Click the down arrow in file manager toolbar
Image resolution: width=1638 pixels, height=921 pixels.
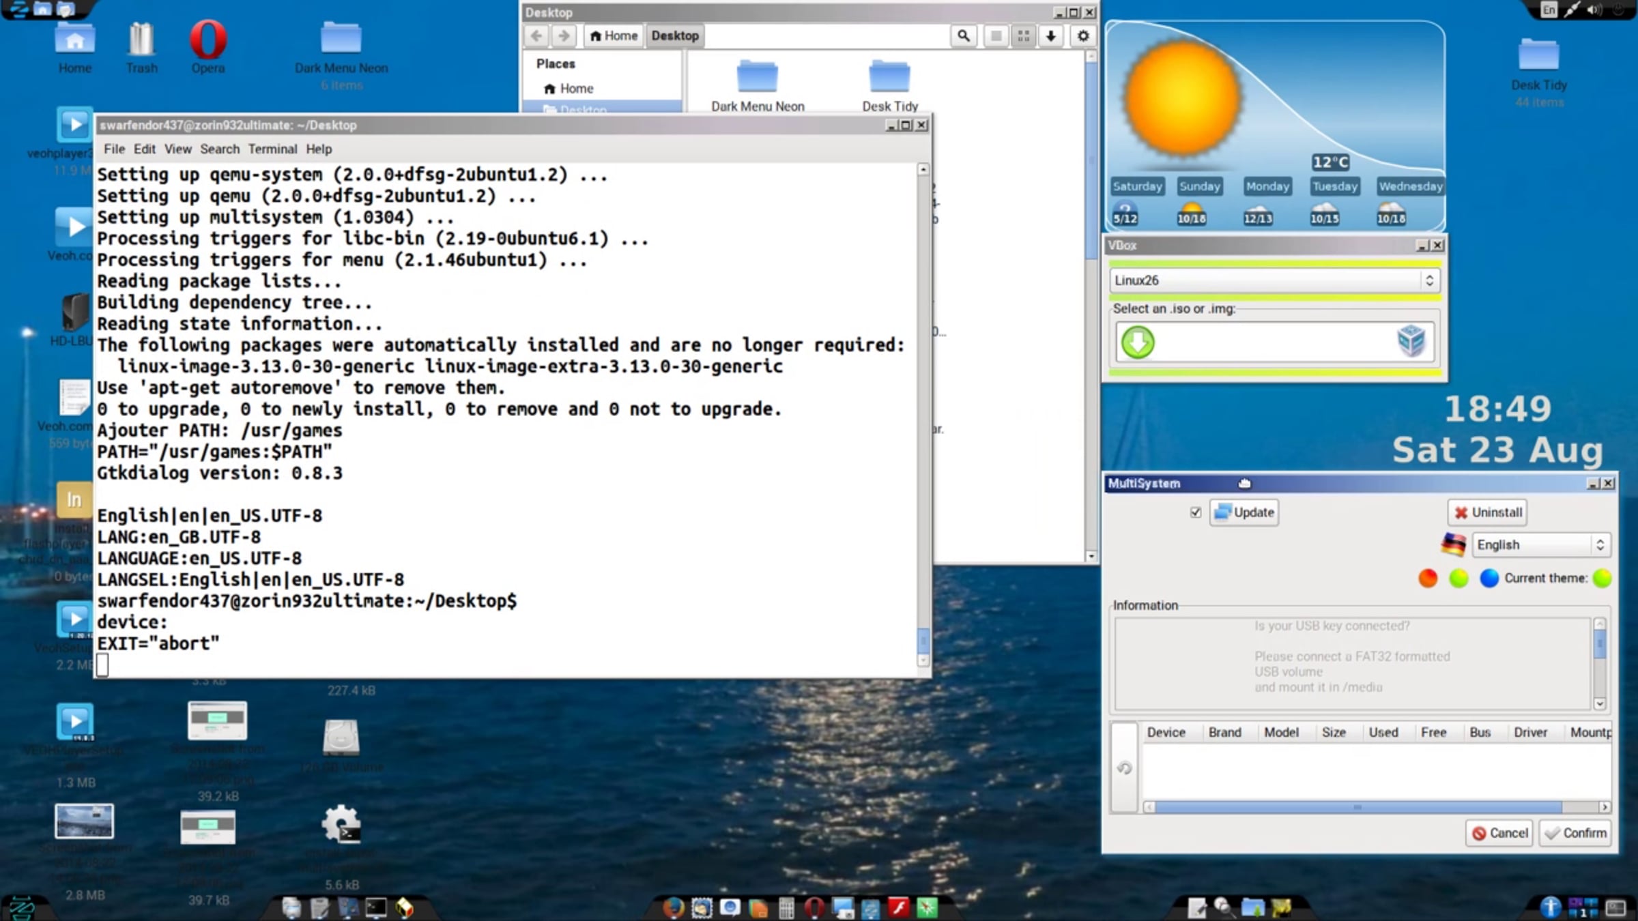[1051, 35]
